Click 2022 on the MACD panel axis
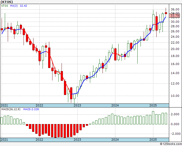 (39, 140)
